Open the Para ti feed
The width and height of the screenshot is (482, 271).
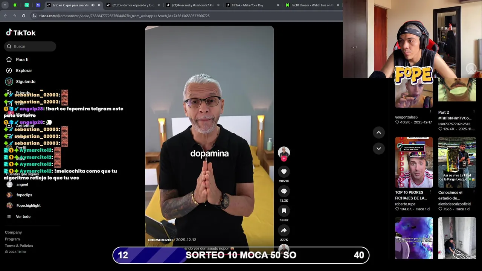pos(22,59)
